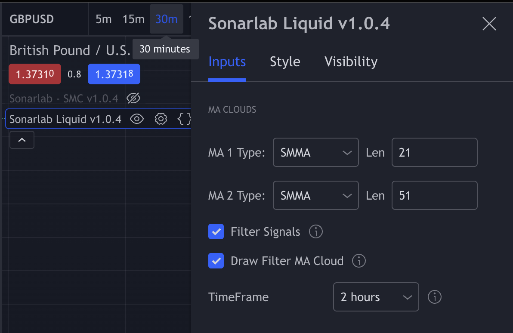
Task: Open the TimeFrame 2 hours dropdown
Action: tap(376, 297)
